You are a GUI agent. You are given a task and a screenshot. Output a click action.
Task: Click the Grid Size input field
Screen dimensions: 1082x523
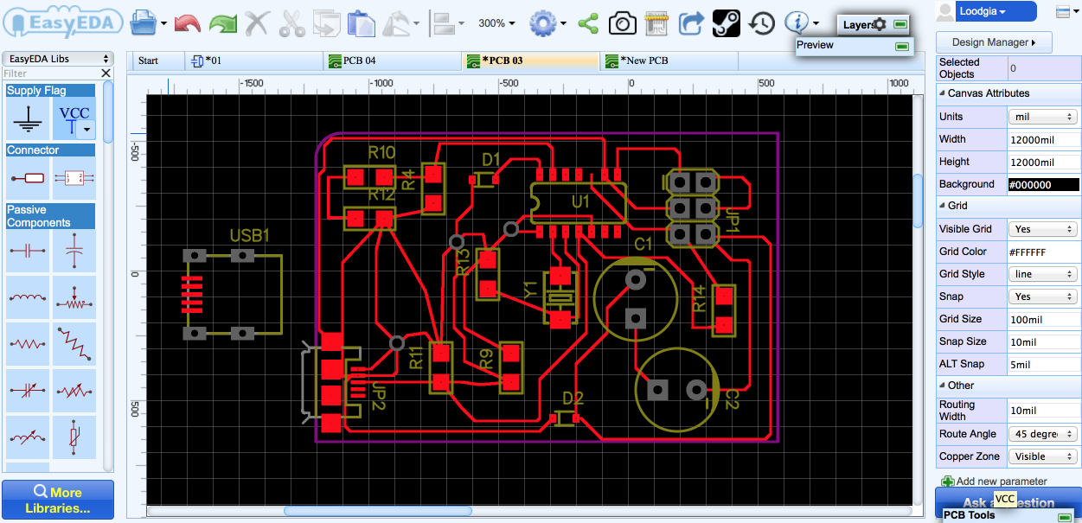coord(1043,319)
